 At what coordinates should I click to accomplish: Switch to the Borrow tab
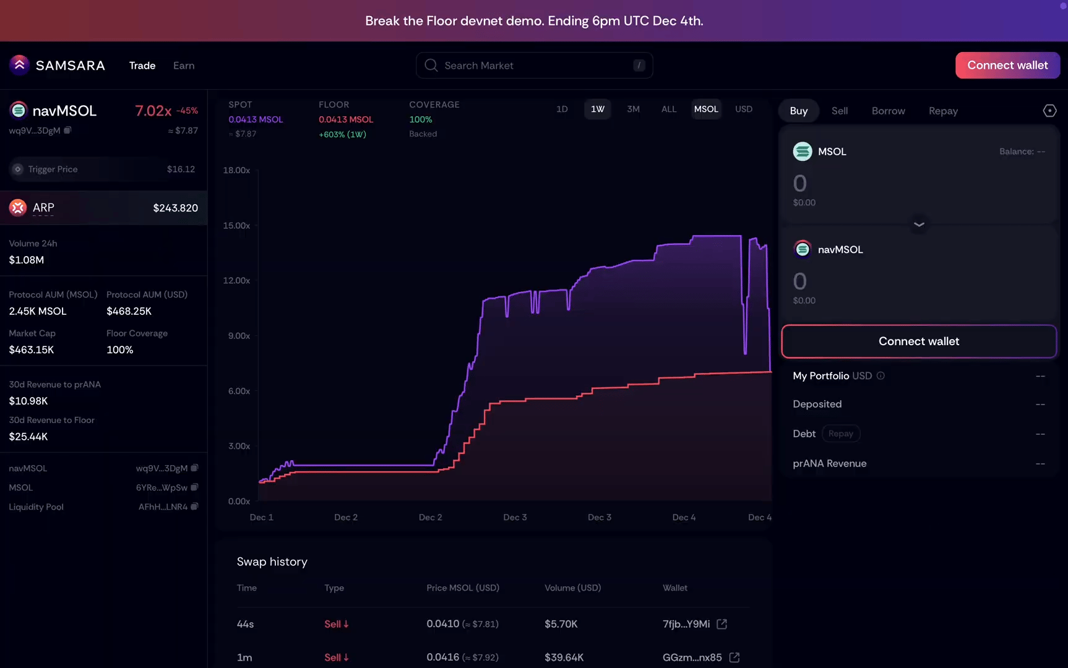pos(888,111)
